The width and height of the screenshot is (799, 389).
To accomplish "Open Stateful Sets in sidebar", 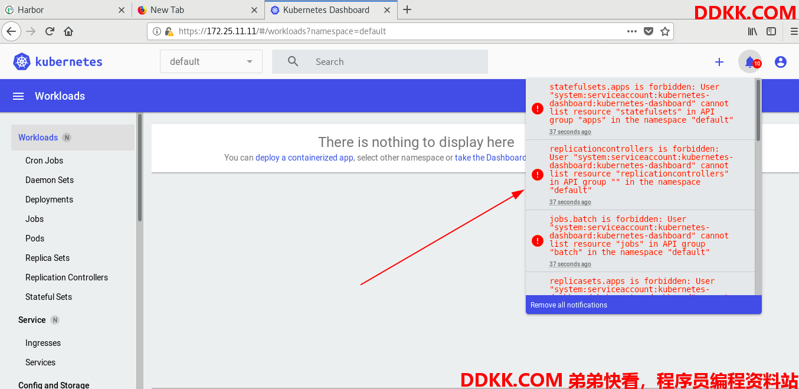I will coord(48,297).
